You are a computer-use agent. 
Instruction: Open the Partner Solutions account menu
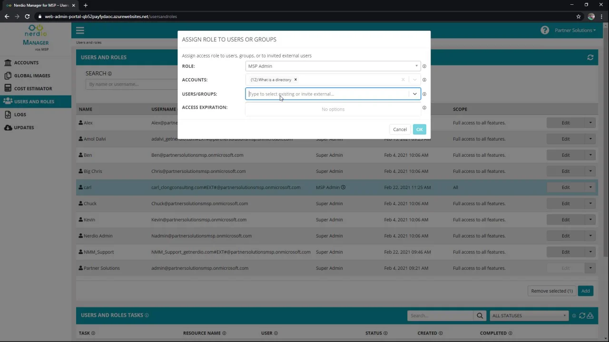(x=575, y=30)
